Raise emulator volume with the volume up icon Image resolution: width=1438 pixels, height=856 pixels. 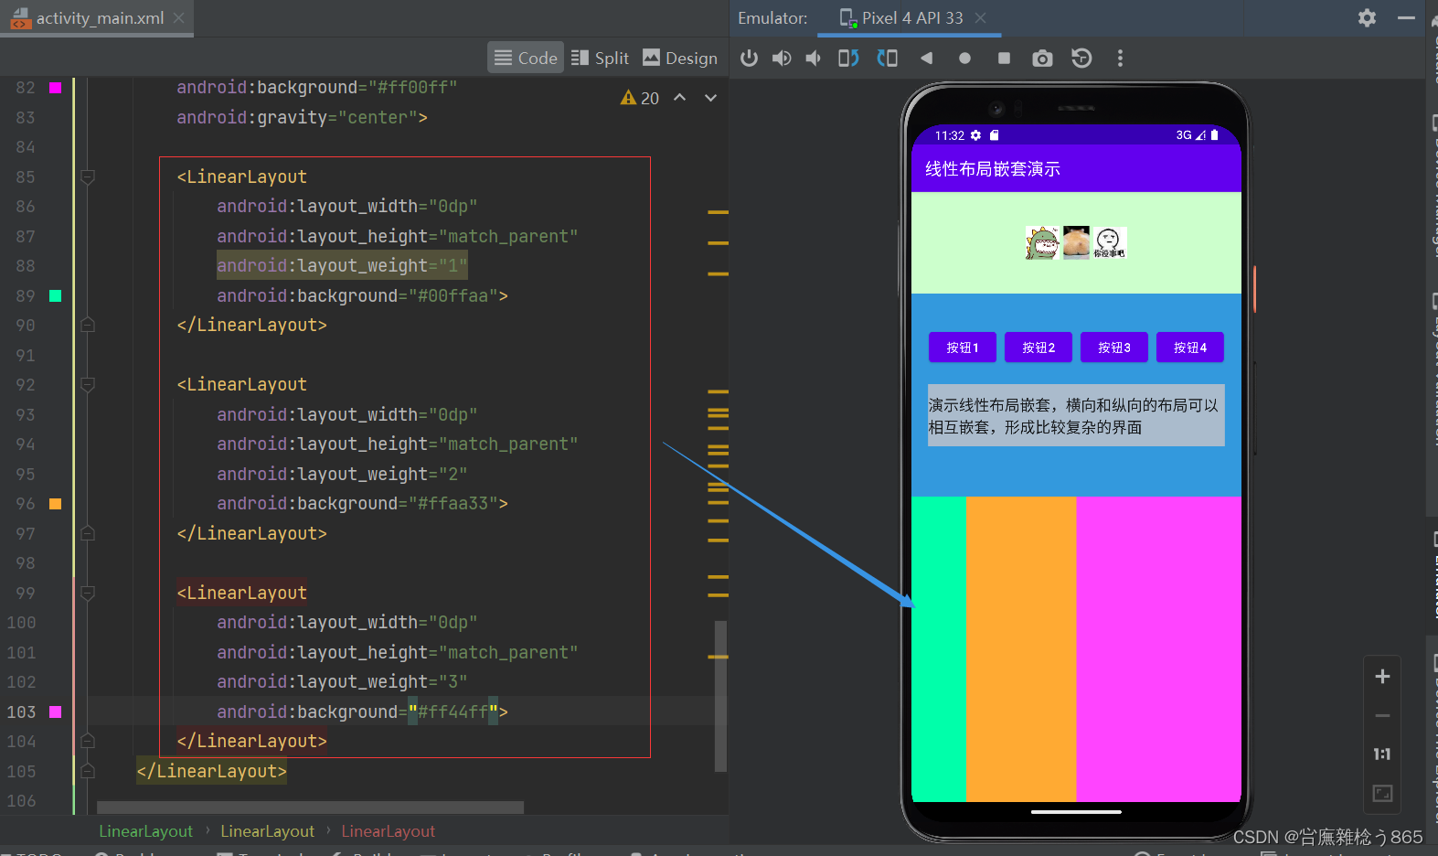tap(782, 59)
